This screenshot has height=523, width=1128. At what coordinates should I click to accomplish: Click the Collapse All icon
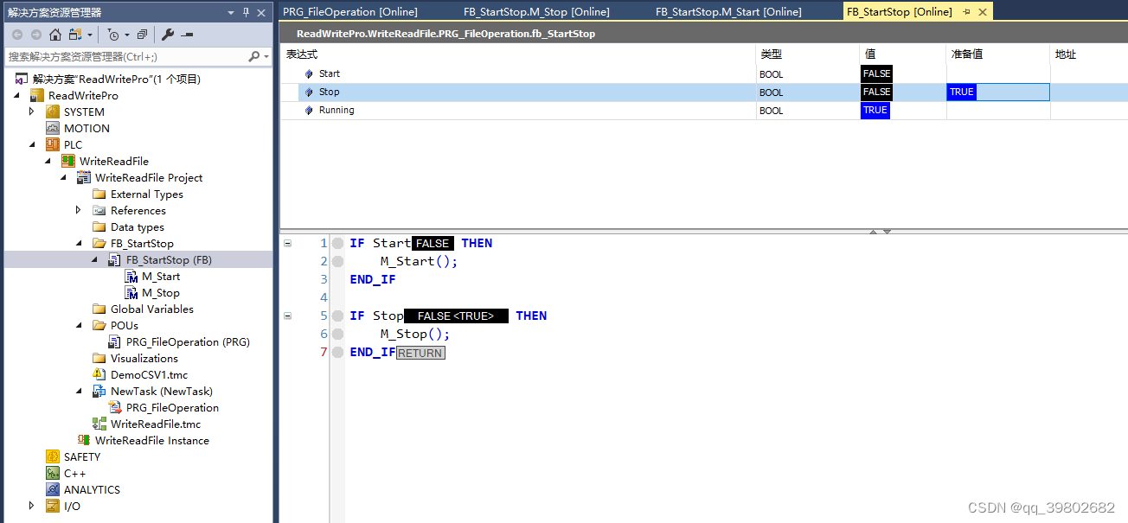coord(141,35)
